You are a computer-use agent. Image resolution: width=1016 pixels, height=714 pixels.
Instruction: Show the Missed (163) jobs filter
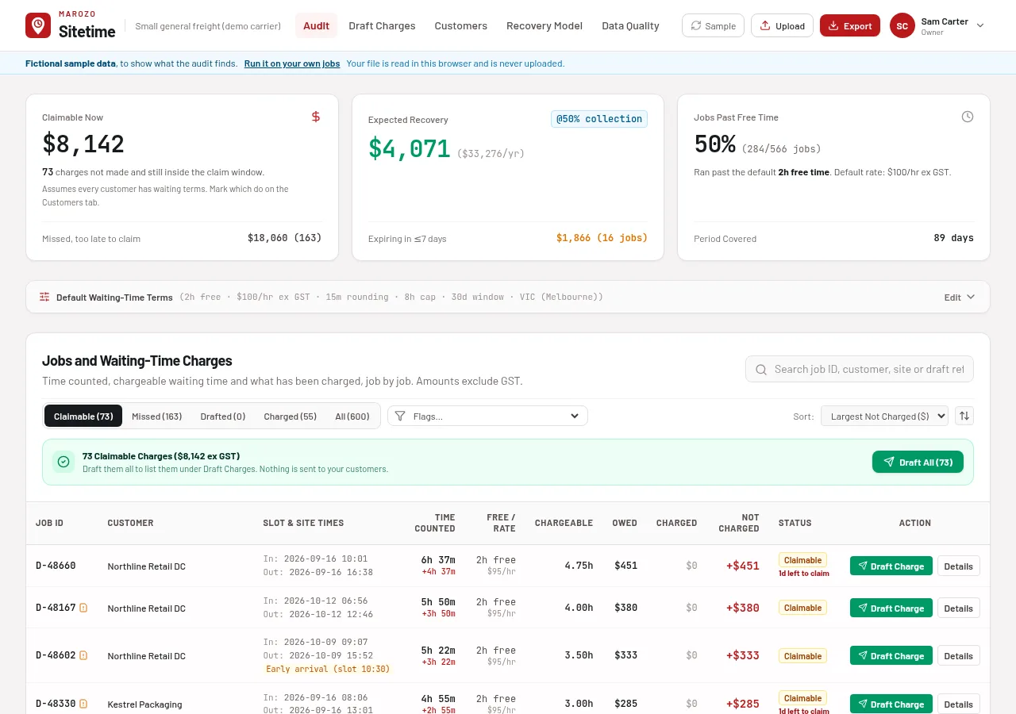(x=156, y=416)
